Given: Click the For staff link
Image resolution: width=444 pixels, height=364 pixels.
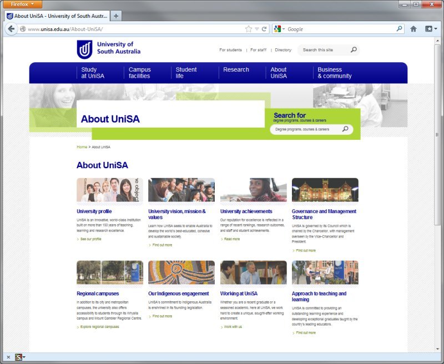Looking at the screenshot, I should pyautogui.click(x=258, y=50).
